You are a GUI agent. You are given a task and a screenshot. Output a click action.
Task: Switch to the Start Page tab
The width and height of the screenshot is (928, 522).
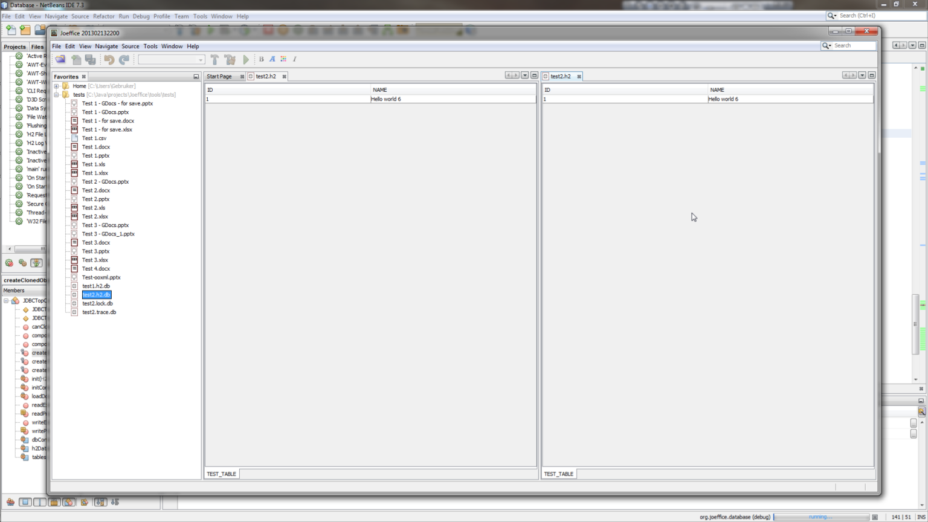click(219, 76)
